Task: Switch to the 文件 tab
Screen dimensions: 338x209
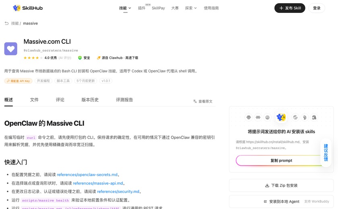Action: pyautogui.click(x=34, y=100)
